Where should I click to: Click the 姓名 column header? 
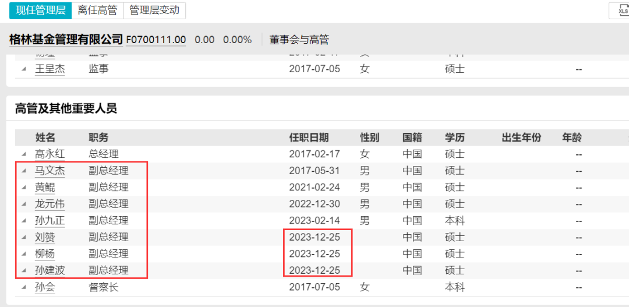[x=45, y=137]
